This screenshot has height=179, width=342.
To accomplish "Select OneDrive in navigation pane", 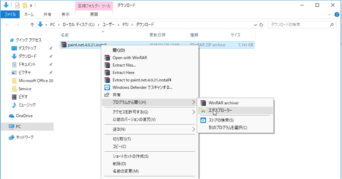I will pyautogui.click(x=24, y=116).
